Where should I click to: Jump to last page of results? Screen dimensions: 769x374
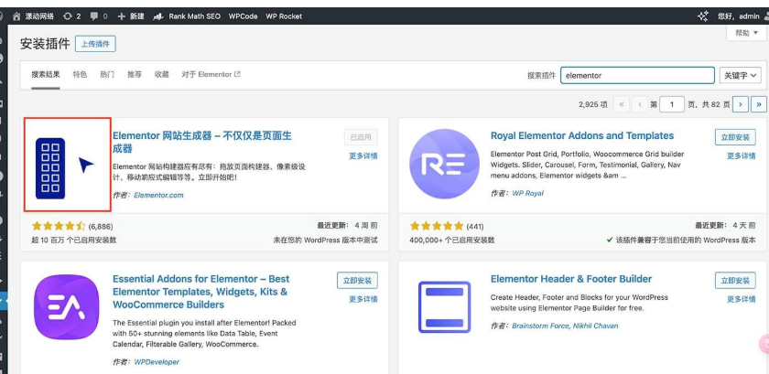pyautogui.click(x=759, y=104)
